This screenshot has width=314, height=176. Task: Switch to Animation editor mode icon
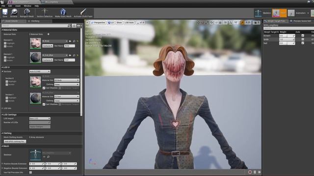point(291,13)
